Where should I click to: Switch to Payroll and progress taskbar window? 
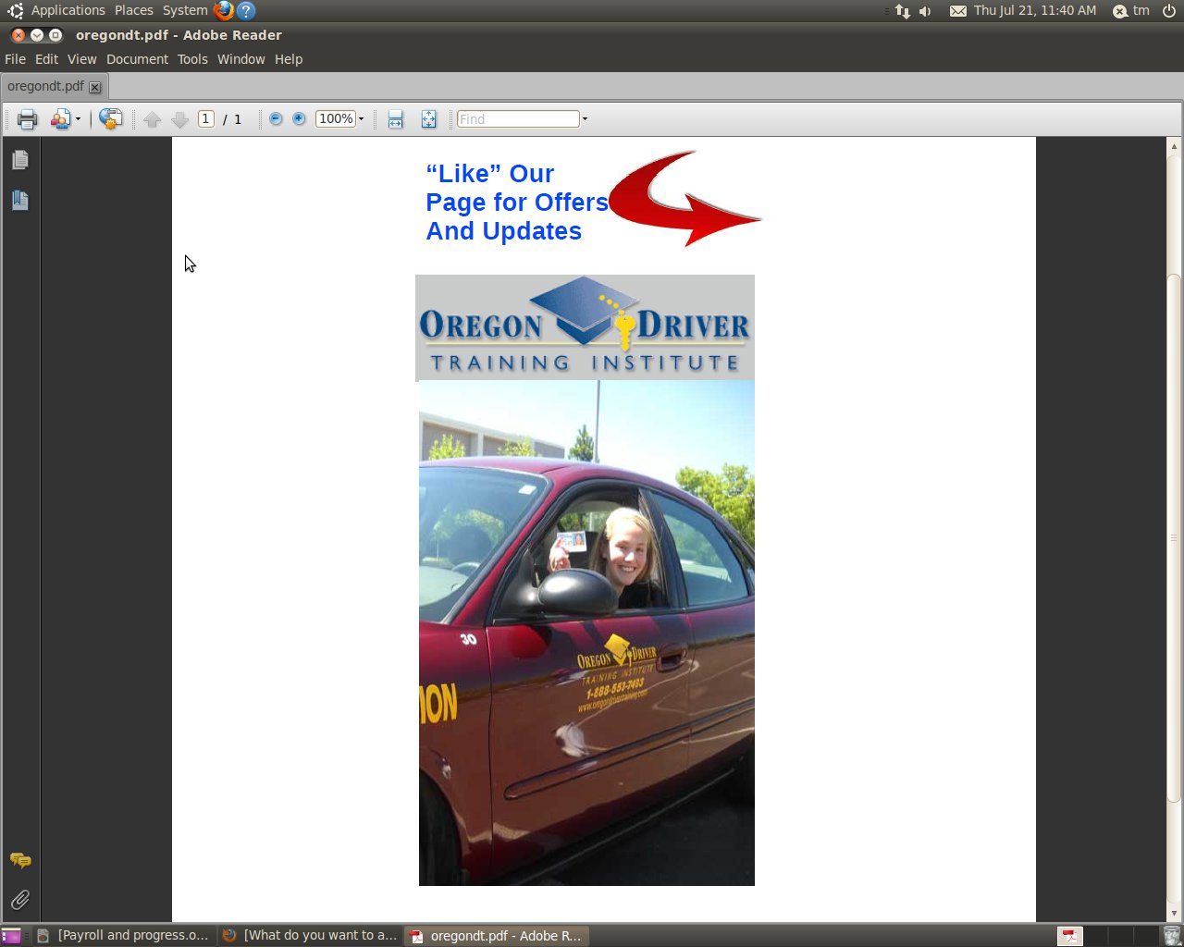123,935
